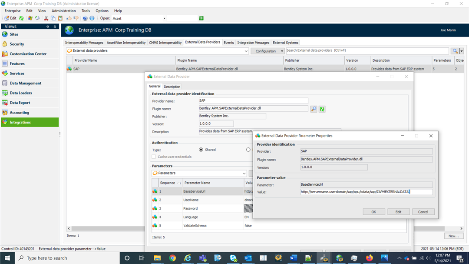Open the Configuration dropdown button
Image resolution: width=469 pixels, height=264 pixels.
click(x=268, y=51)
